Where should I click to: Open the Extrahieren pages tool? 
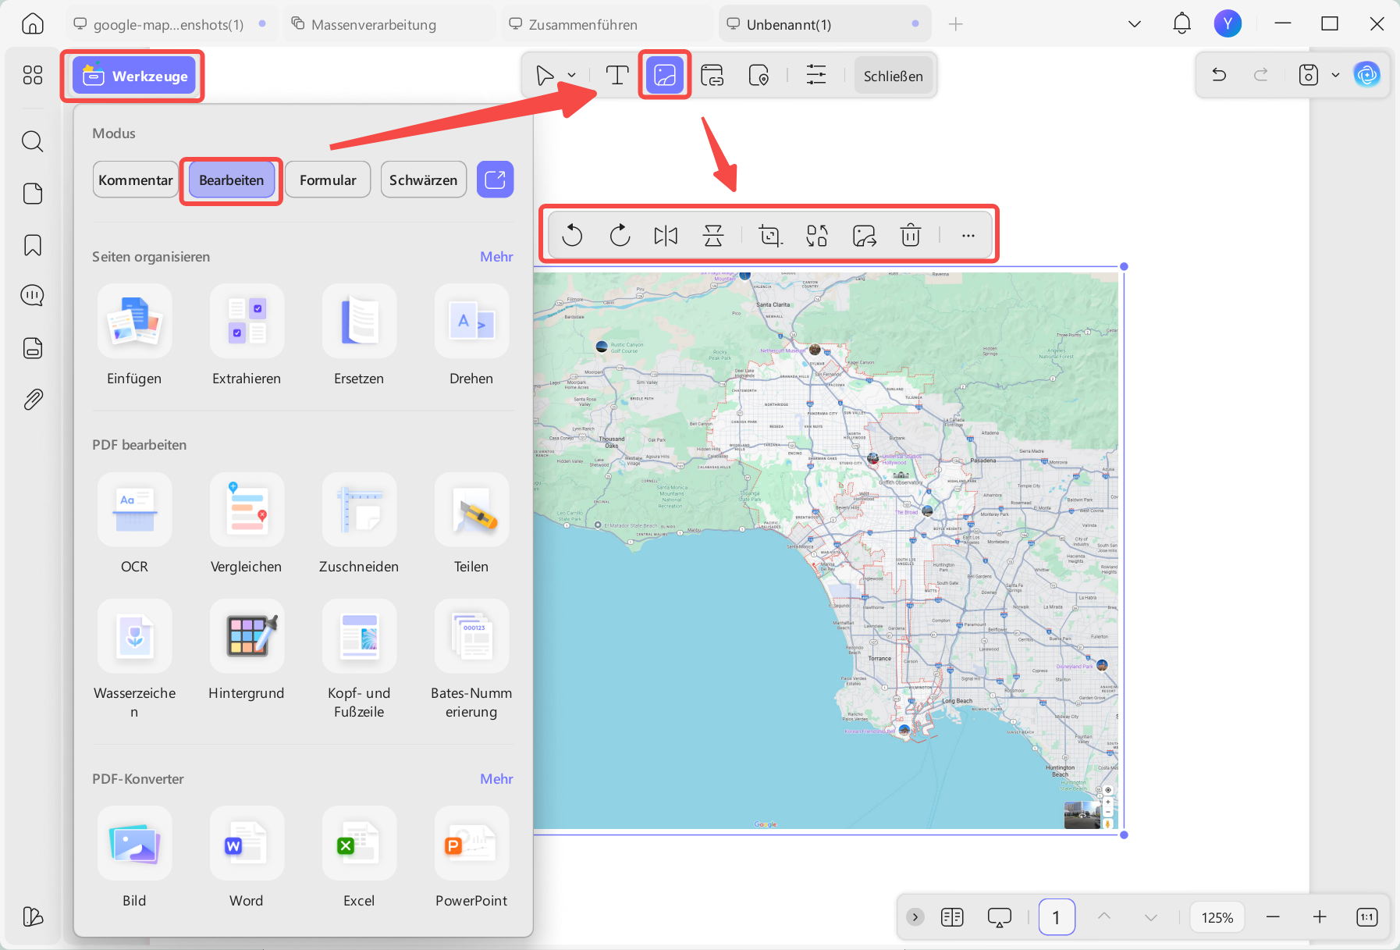[x=247, y=335]
